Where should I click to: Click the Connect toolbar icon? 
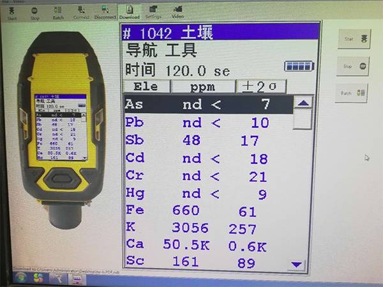click(x=81, y=13)
